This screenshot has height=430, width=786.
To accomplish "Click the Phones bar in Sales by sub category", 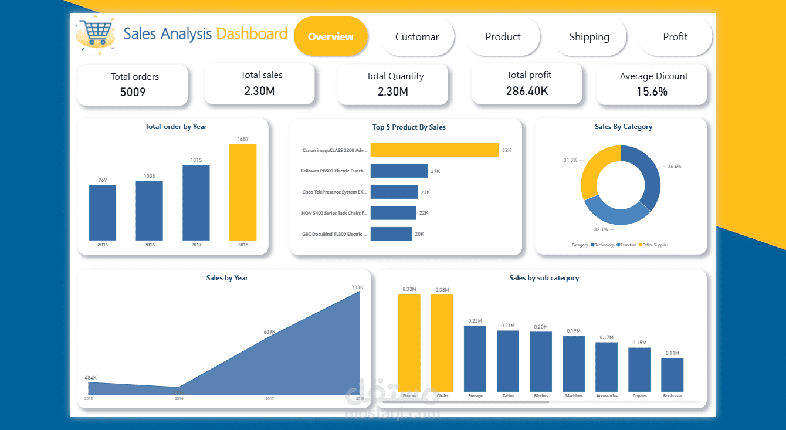I will pos(409,343).
